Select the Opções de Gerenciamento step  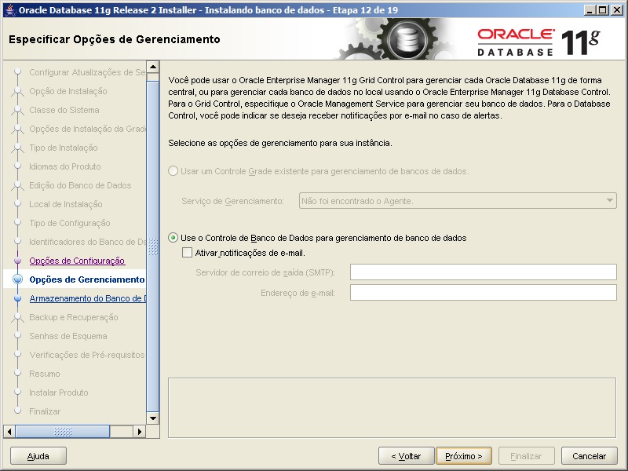click(x=87, y=279)
